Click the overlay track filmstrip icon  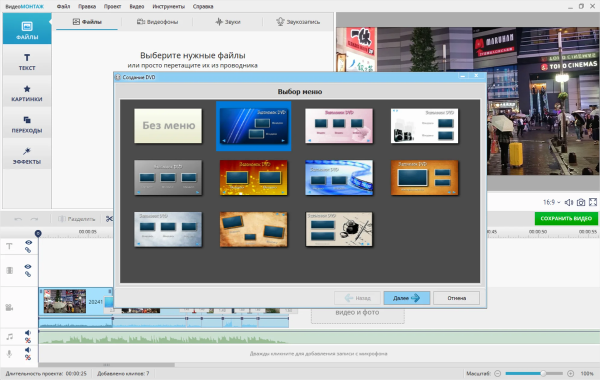click(9, 270)
